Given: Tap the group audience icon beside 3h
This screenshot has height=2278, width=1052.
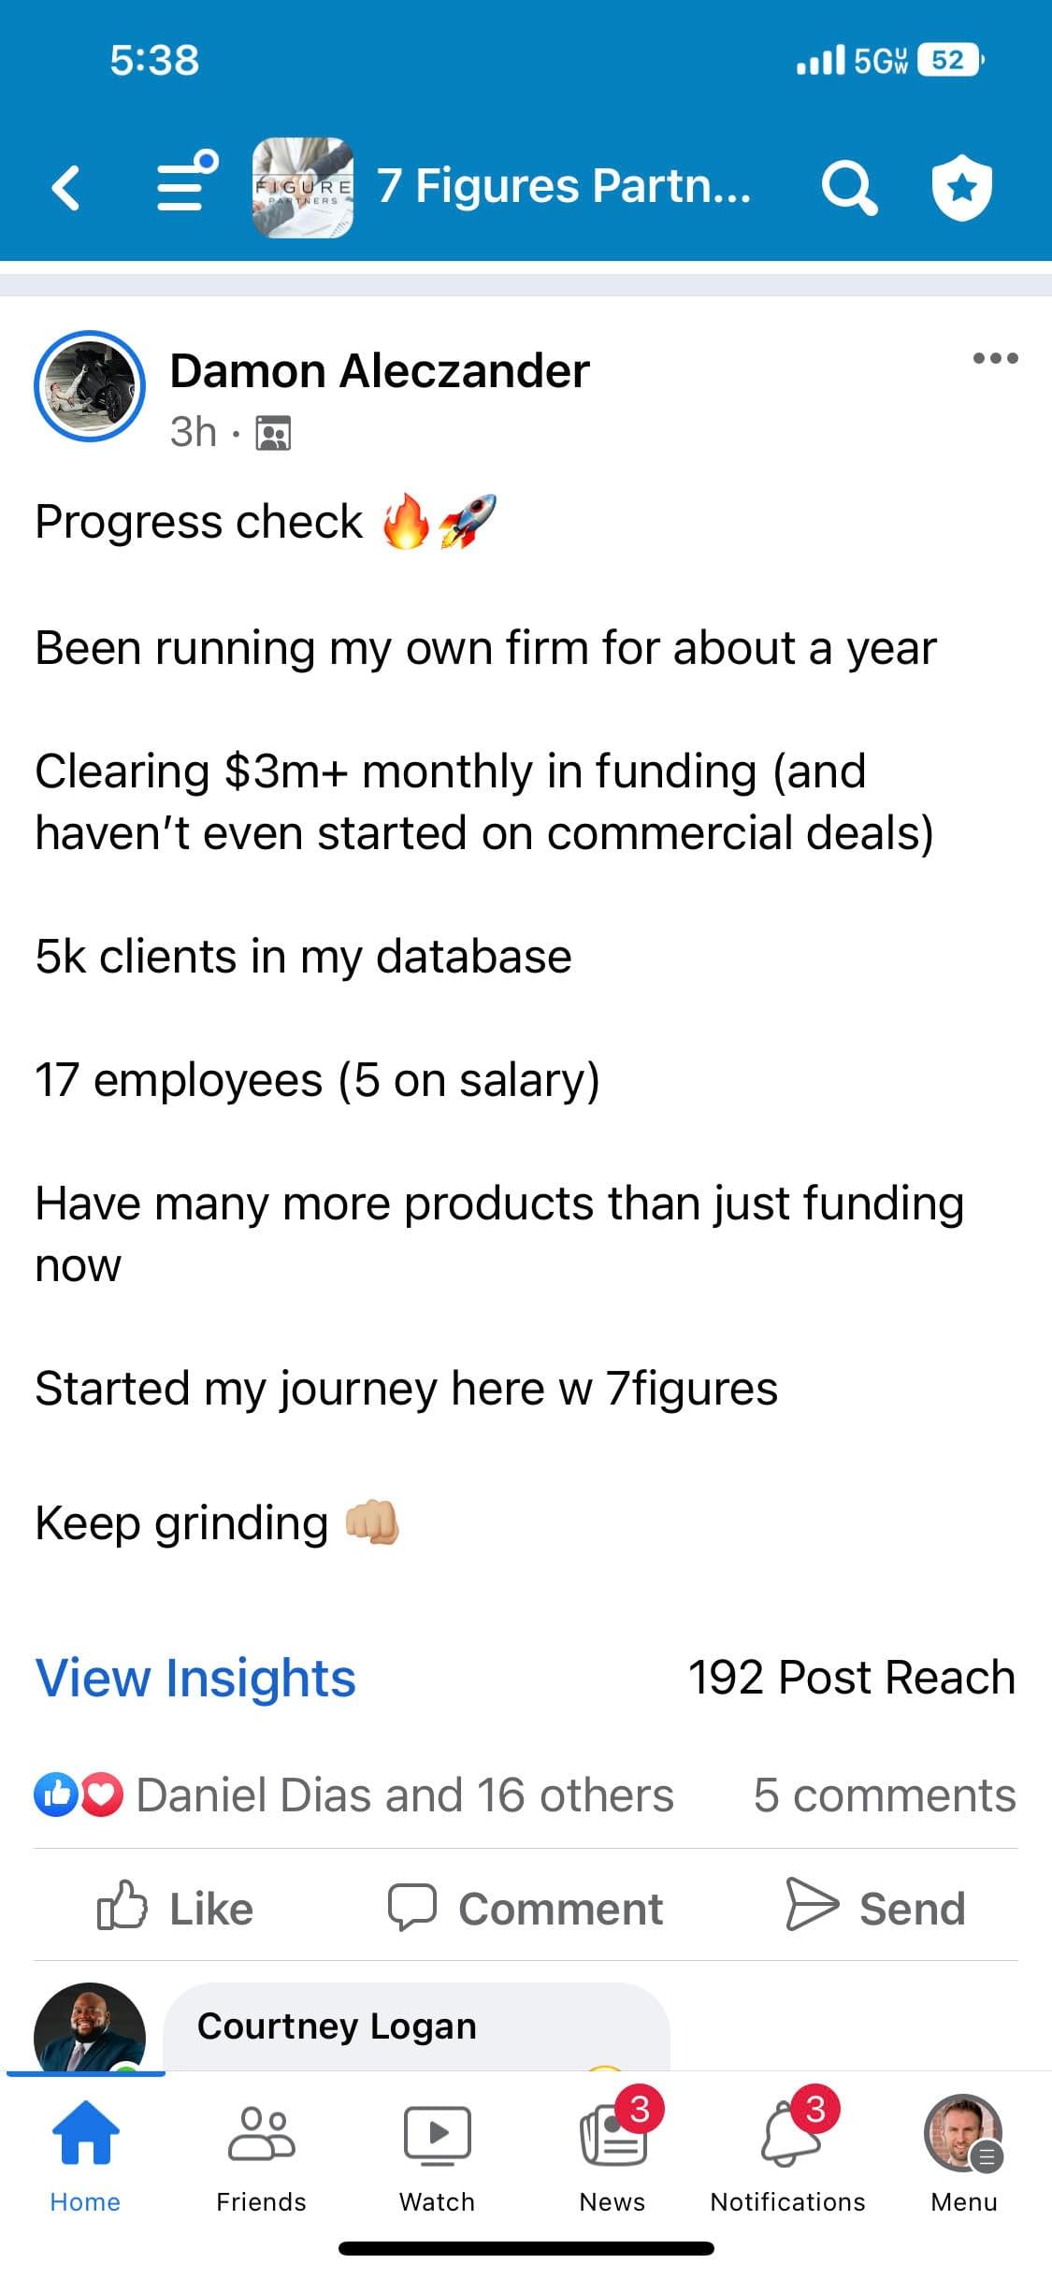Looking at the screenshot, I should pos(274,433).
